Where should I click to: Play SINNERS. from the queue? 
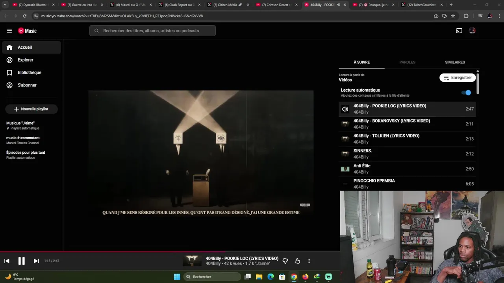point(407,154)
